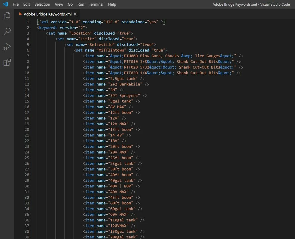Click the "5gal tank" item line
Screen dimensions: 295x239
coord(111,101)
